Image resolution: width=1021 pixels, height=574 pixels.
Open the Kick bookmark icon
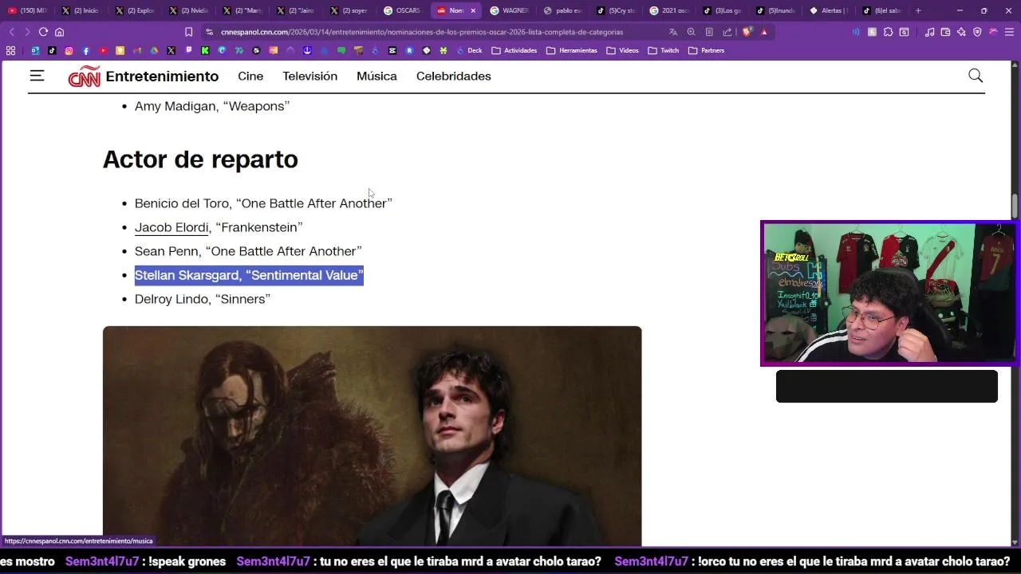205,50
